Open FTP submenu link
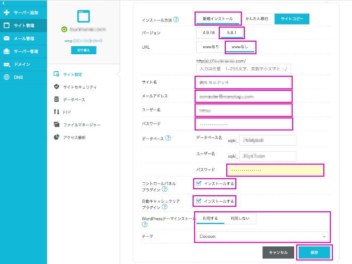Viewport: 352px width, 264px height. 67,112
